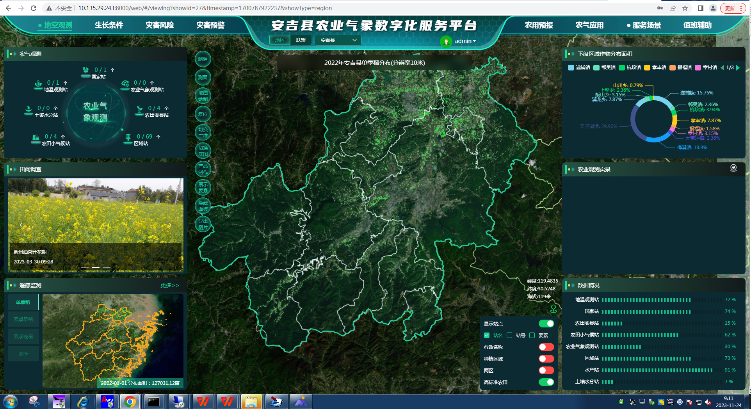Screen dimensions: 751x409
Task: Click the 测距 distance measuring tool
Action: [x=203, y=59]
